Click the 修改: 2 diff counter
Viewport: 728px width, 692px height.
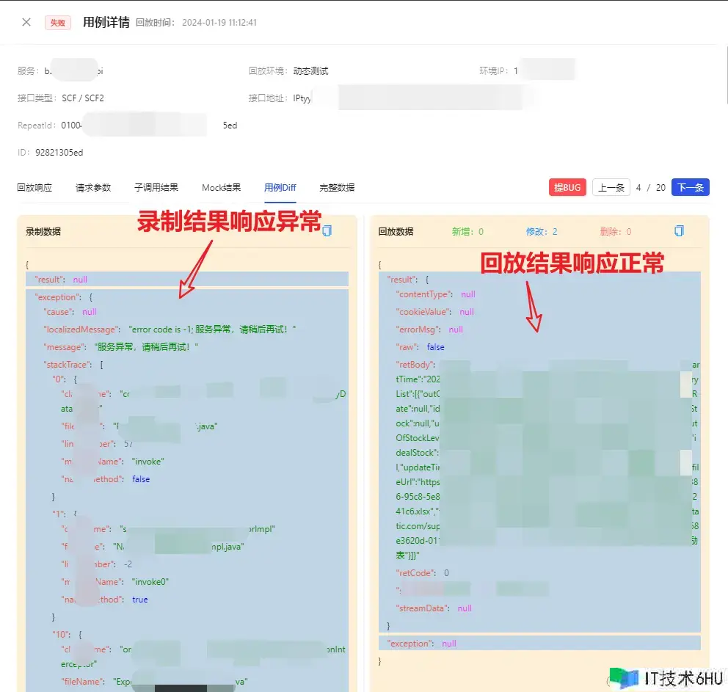(x=542, y=232)
